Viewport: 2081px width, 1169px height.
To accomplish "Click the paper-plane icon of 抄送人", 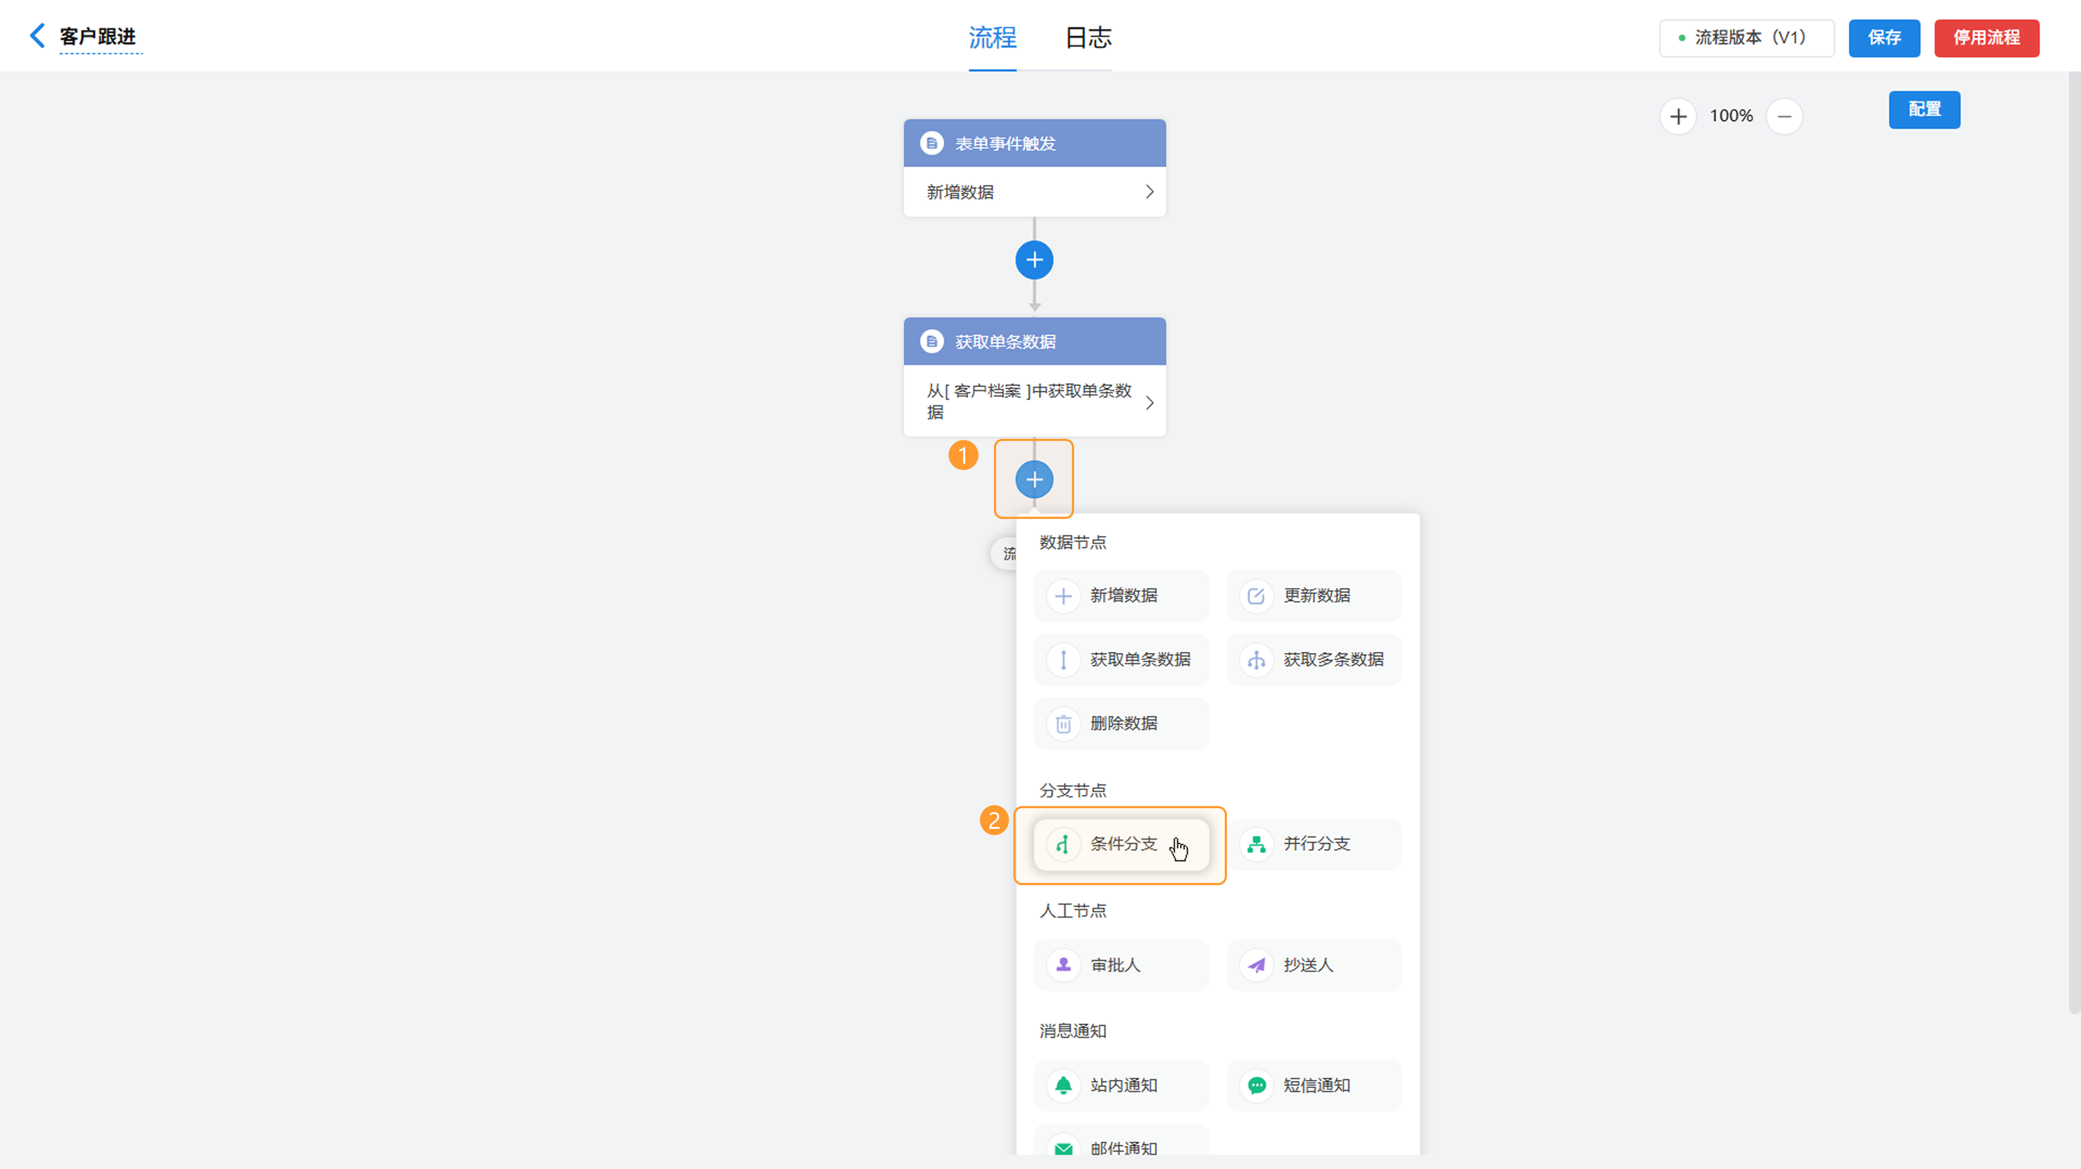I will click(1256, 965).
